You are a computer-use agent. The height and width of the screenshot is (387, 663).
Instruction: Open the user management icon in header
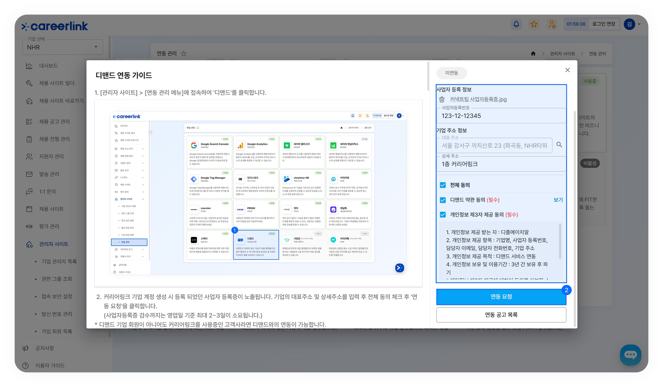(552, 24)
